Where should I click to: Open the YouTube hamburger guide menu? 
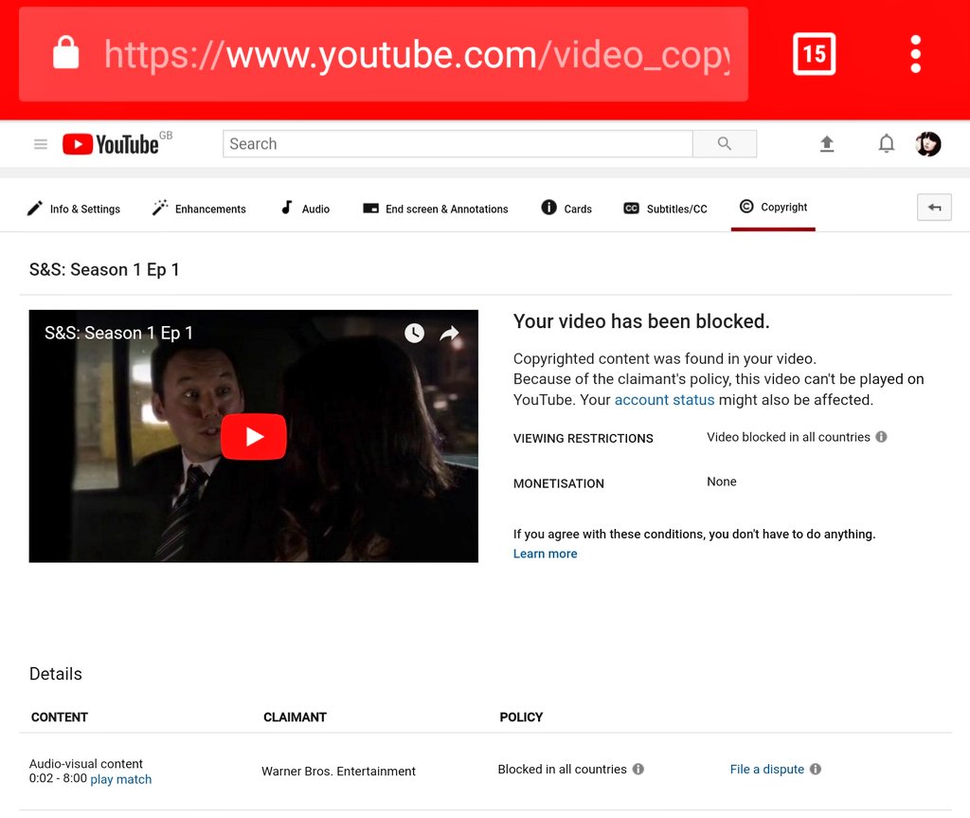[41, 144]
